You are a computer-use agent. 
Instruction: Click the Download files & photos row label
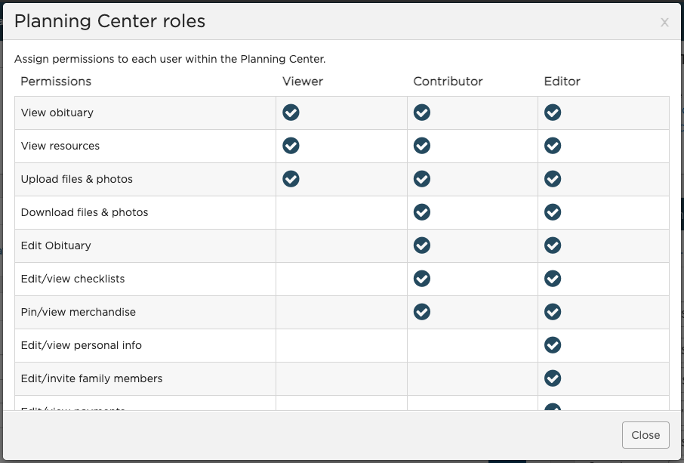point(85,212)
